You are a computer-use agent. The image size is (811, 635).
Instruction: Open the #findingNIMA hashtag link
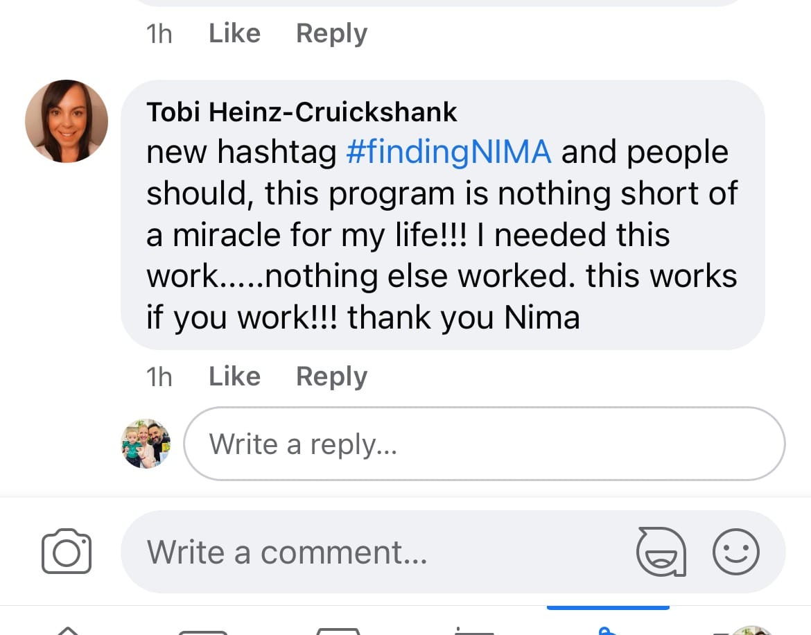(x=448, y=153)
